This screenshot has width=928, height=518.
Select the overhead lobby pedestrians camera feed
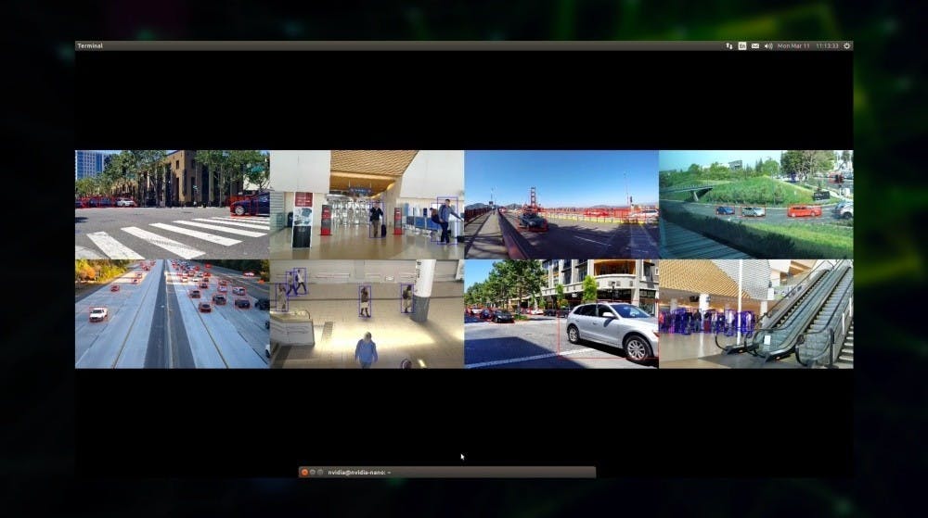[x=367, y=313]
